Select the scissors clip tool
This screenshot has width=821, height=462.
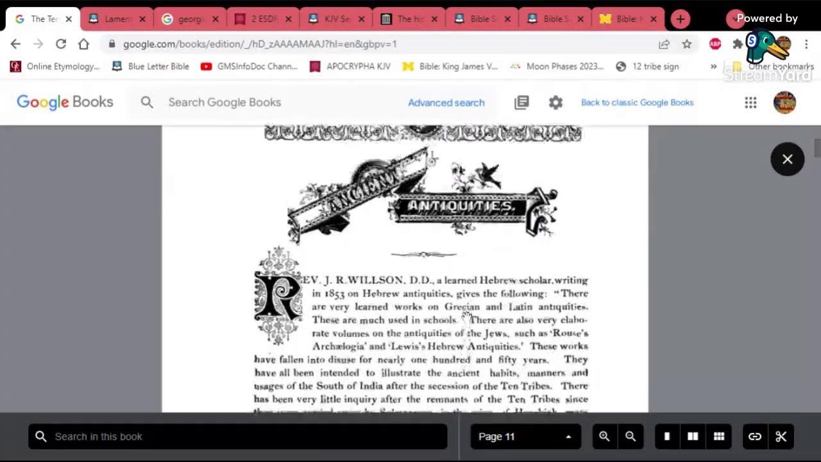(781, 436)
